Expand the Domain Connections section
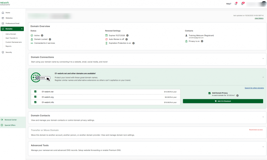 (x=263, y=59)
